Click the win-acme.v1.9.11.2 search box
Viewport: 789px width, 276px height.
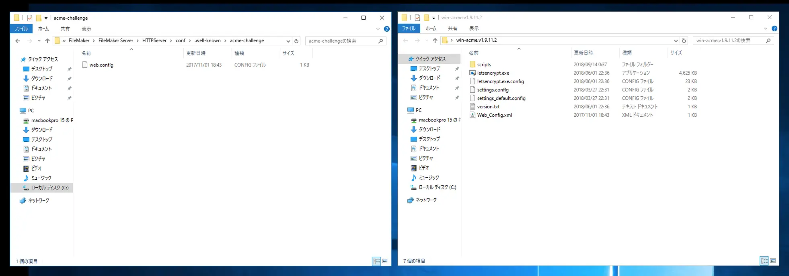tap(733, 41)
